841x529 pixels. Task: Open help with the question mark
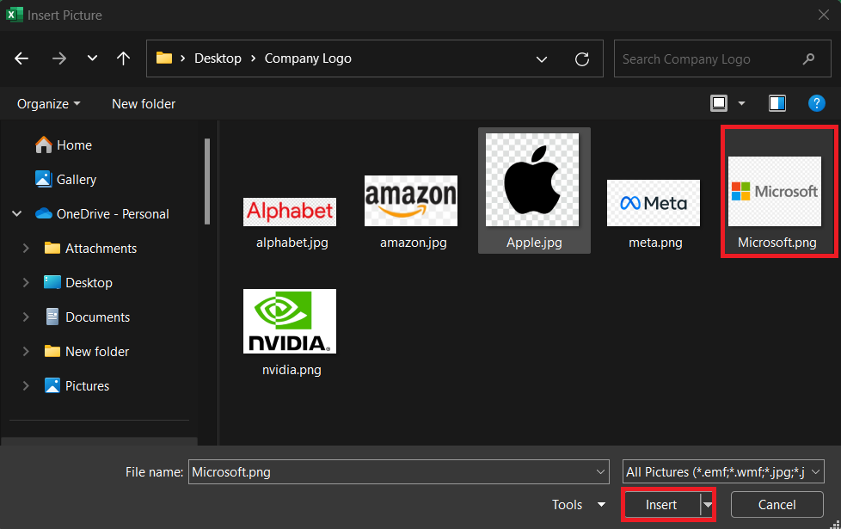point(816,103)
